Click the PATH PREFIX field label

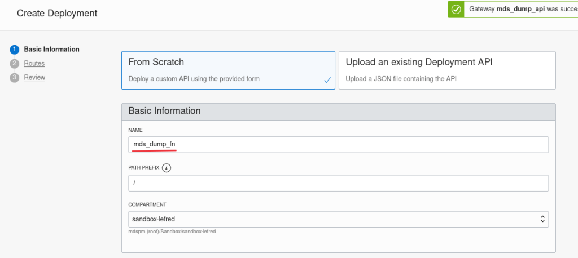point(144,167)
